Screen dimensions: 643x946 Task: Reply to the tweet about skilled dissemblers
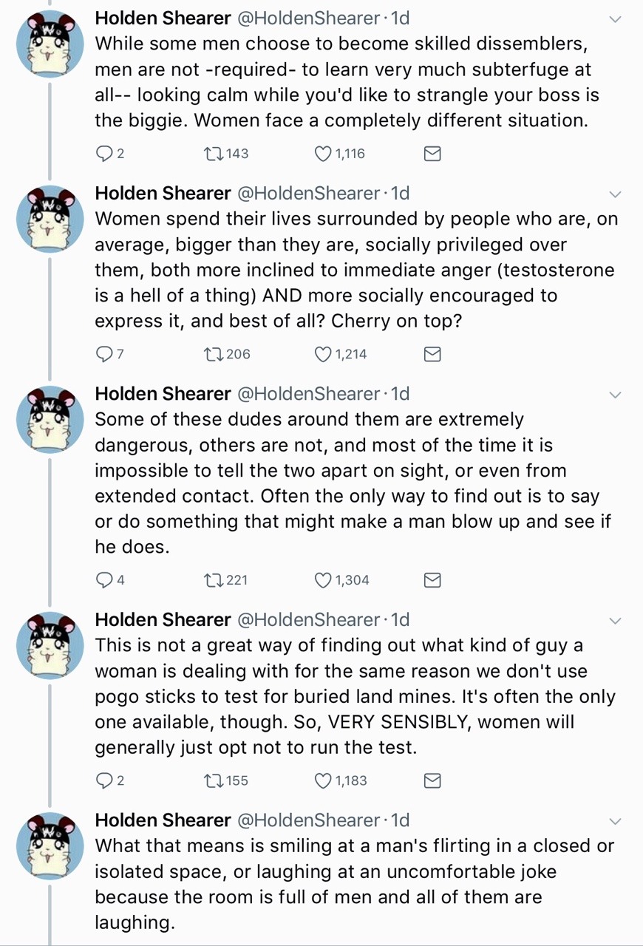(104, 154)
